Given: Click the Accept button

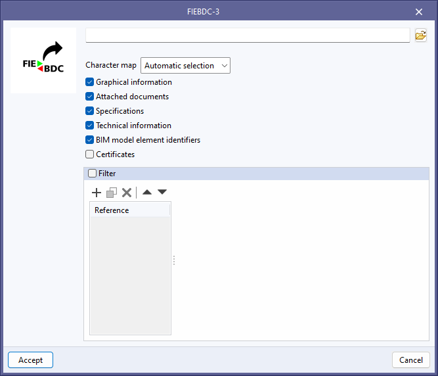Looking at the screenshot, I should pyautogui.click(x=30, y=360).
